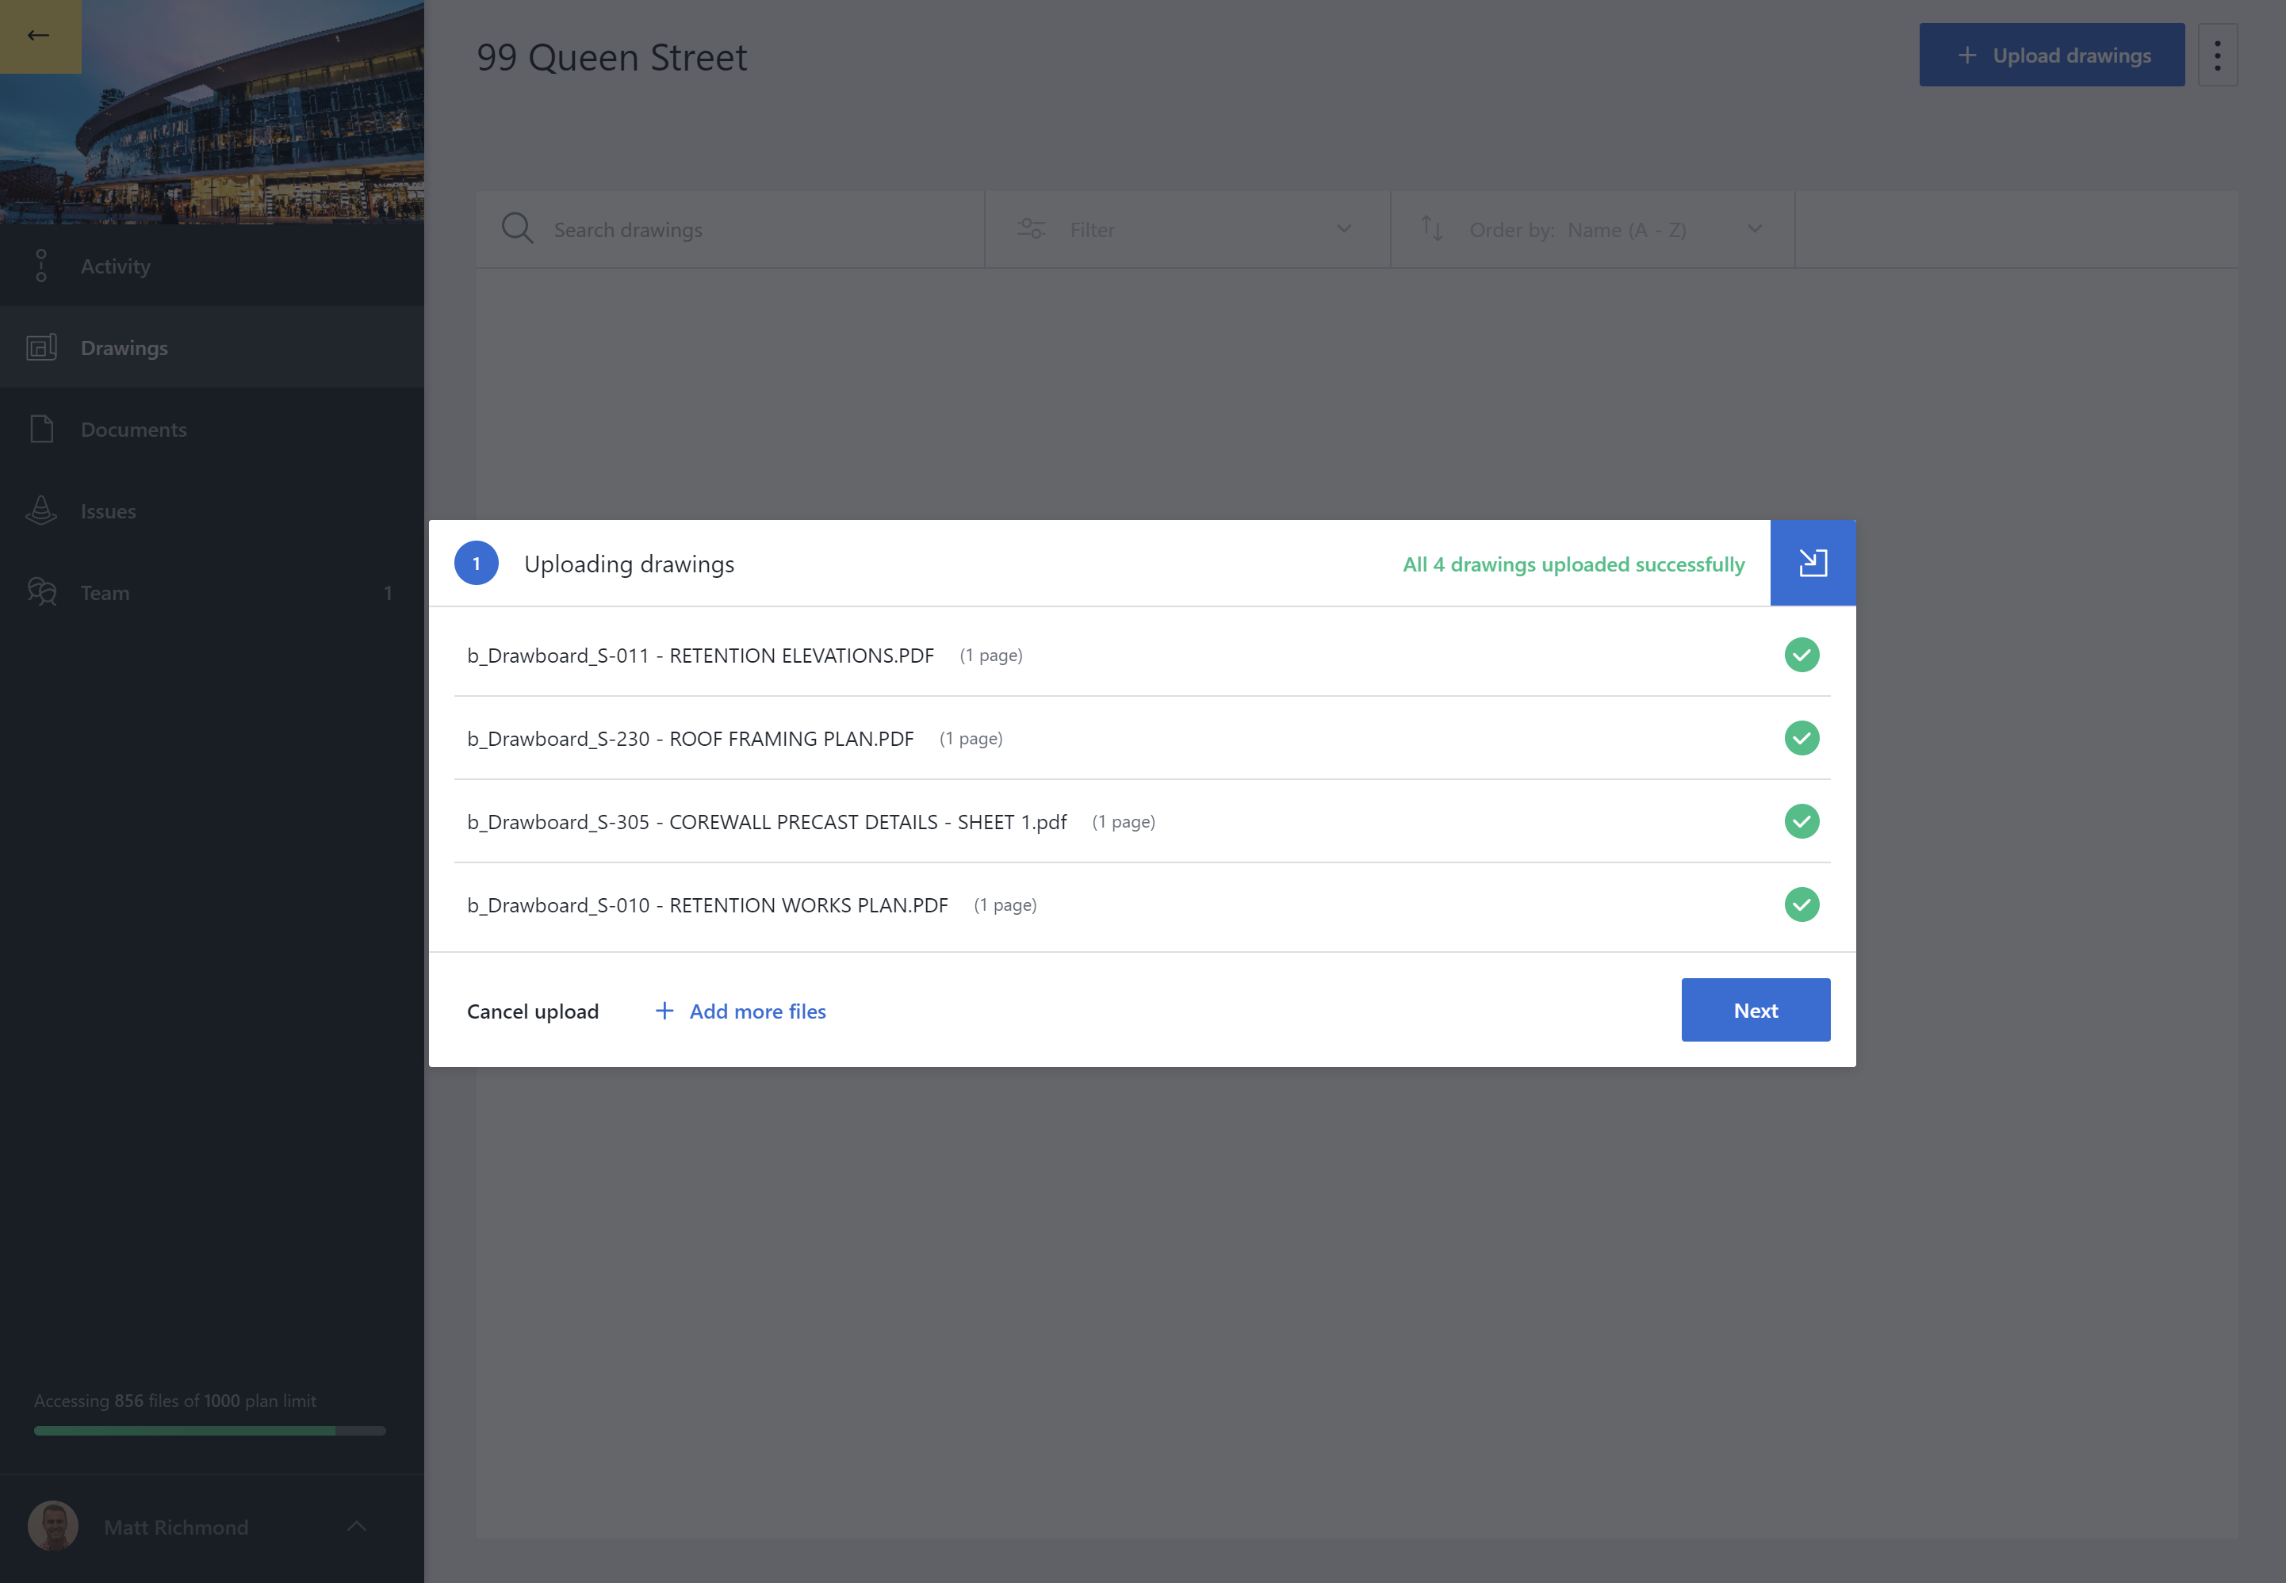Click Cancel upload

tap(533, 1011)
